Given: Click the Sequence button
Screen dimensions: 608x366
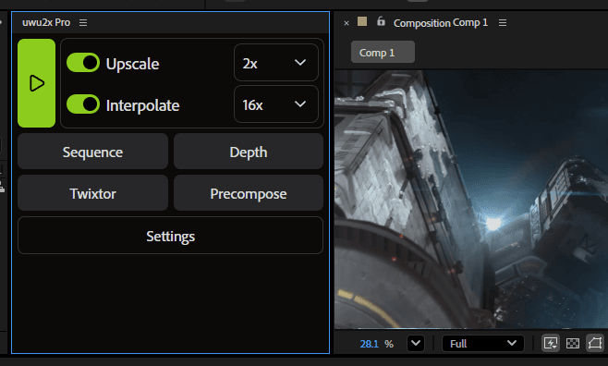Looking at the screenshot, I should (92, 152).
